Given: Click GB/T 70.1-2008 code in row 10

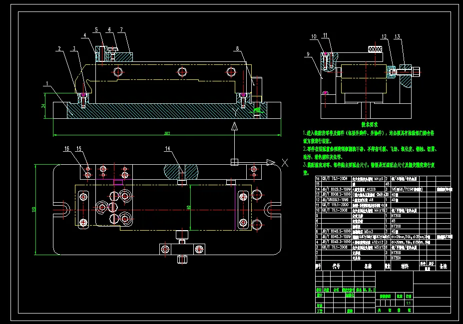Looking at the screenshot, I should [x=335, y=210].
